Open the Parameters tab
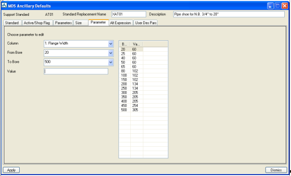The width and height of the screenshot is (291, 176). click(x=63, y=23)
